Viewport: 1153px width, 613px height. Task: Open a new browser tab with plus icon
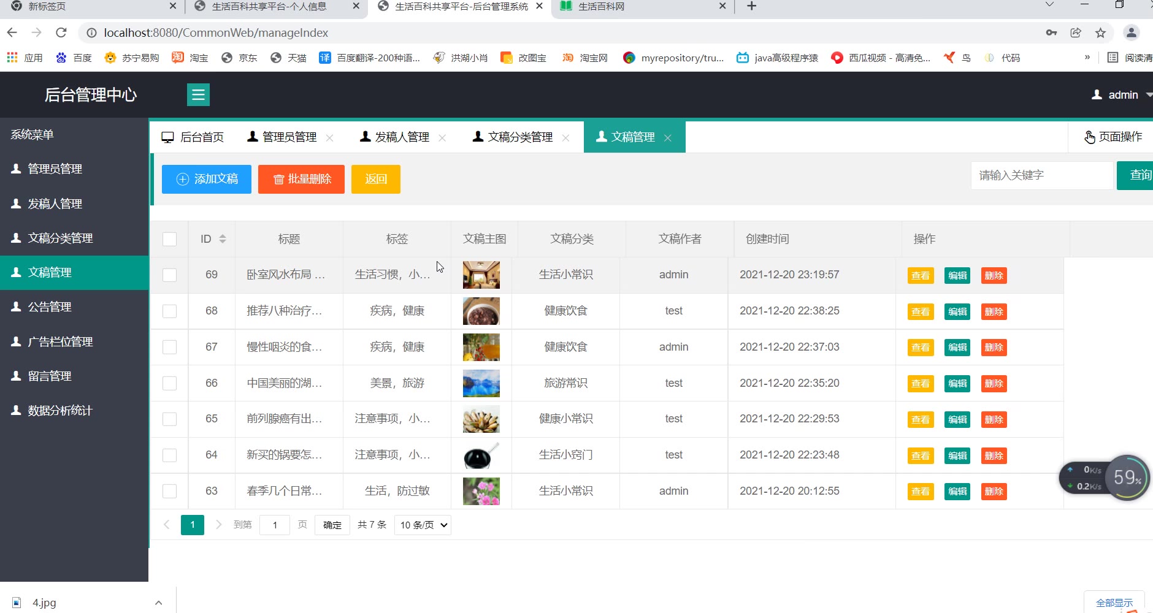pos(751,6)
